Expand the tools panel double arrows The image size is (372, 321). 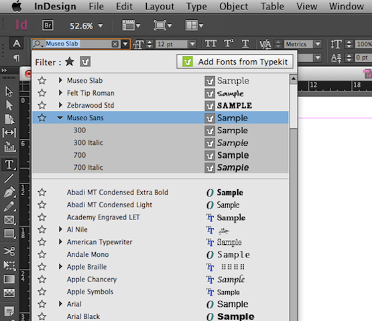point(4,70)
